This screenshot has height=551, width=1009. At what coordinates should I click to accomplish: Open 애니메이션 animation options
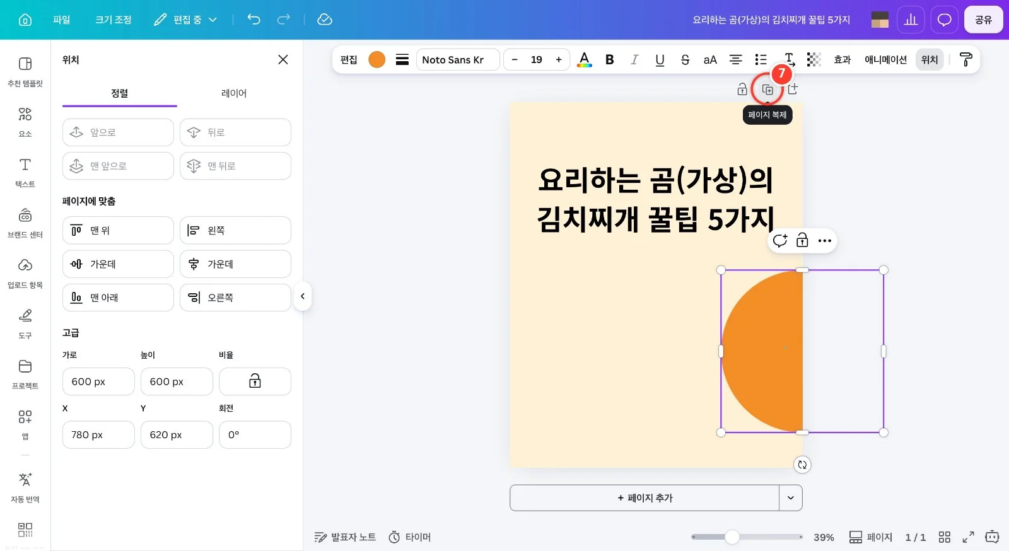(885, 59)
